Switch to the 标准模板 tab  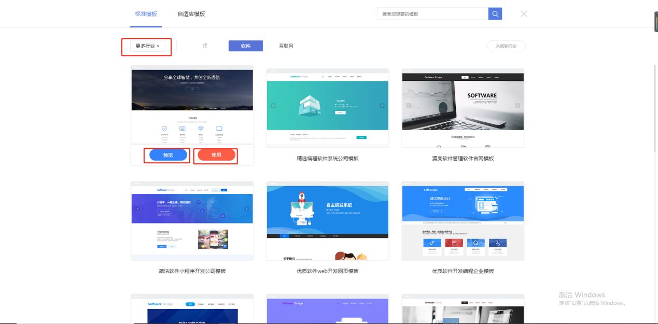click(x=146, y=14)
